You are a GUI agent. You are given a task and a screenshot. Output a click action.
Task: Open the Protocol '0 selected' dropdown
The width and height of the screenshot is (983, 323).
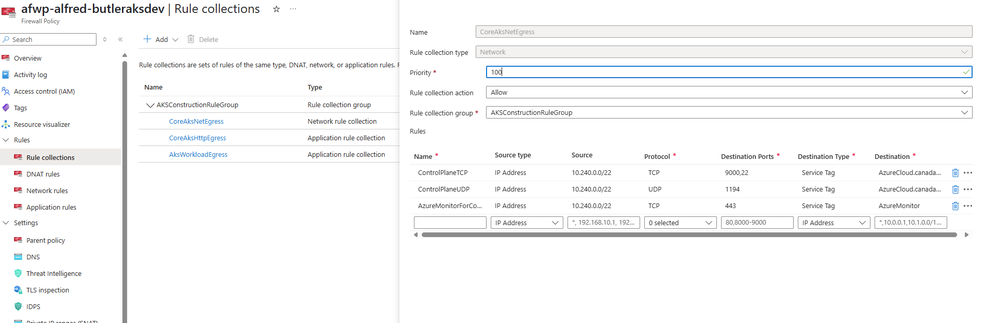click(681, 223)
